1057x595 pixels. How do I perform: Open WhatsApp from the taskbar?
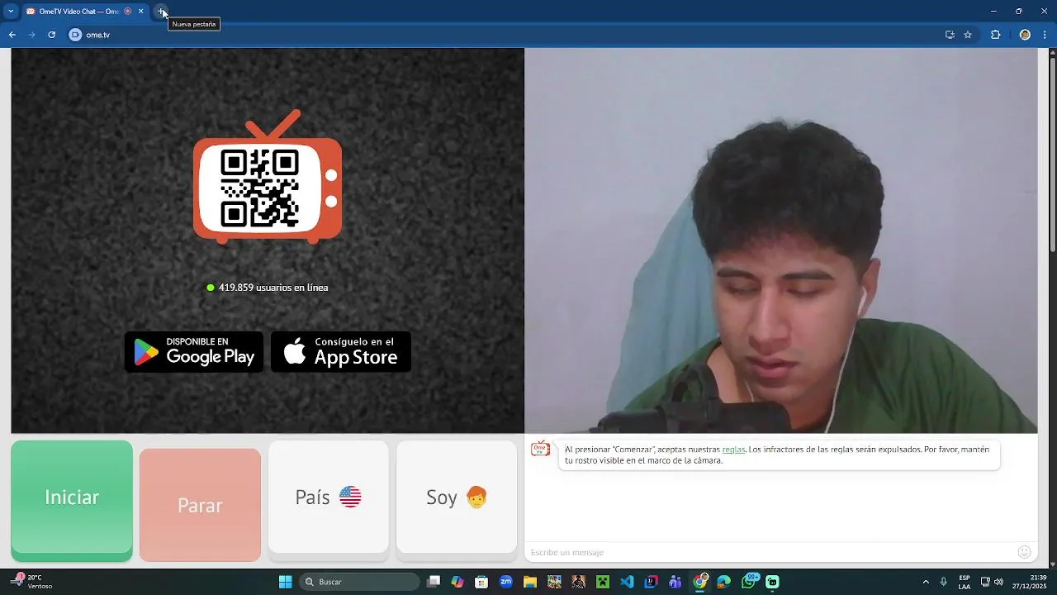click(x=749, y=582)
